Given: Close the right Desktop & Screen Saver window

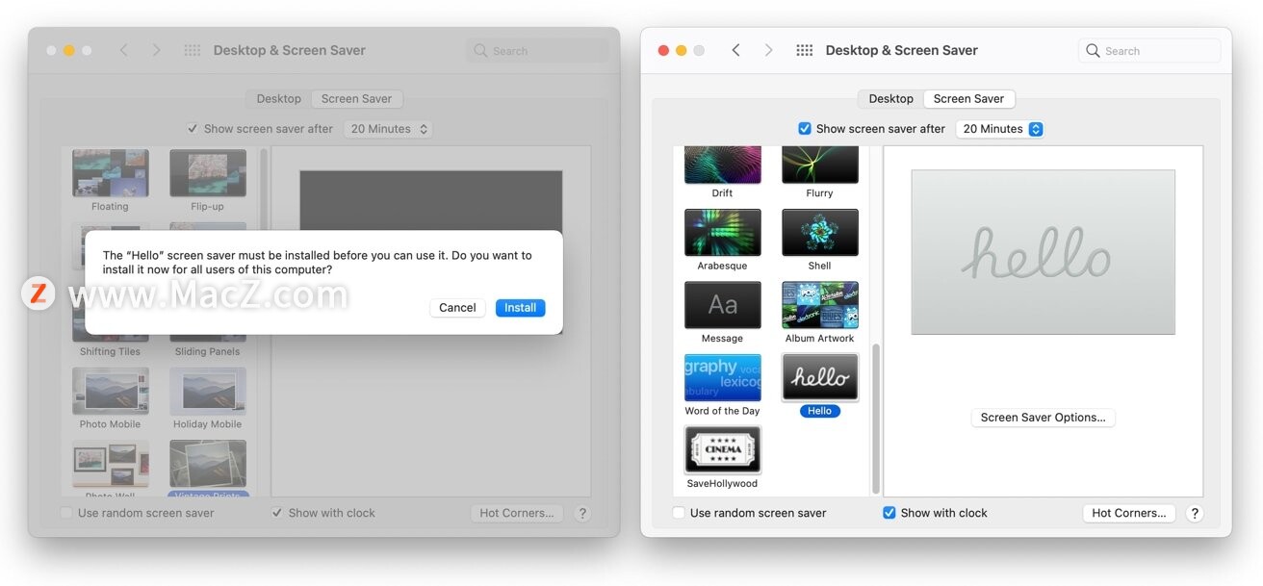Looking at the screenshot, I should tap(662, 50).
